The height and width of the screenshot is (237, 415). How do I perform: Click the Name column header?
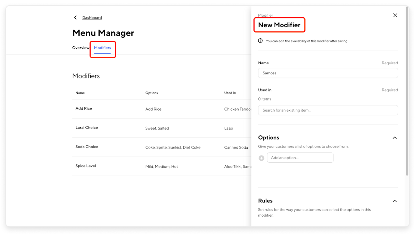(x=80, y=93)
